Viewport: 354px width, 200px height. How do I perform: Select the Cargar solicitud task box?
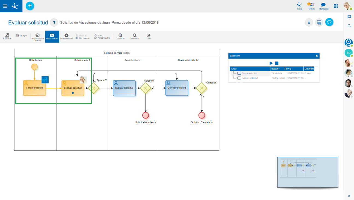(x=34, y=88)
